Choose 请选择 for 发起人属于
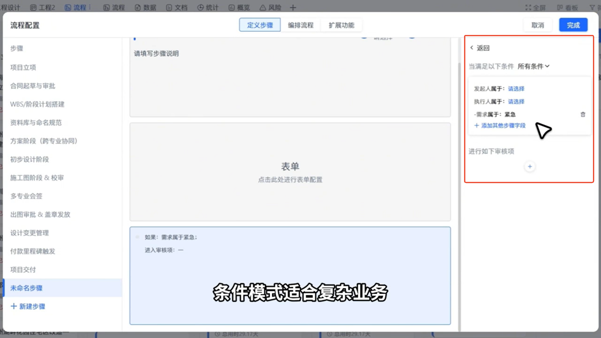The image size is (601, 338). 516,89
